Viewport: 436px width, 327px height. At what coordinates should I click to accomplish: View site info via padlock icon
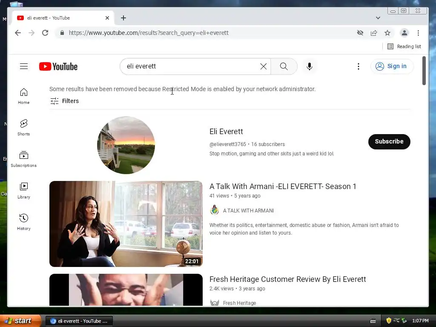click(62, 33)
